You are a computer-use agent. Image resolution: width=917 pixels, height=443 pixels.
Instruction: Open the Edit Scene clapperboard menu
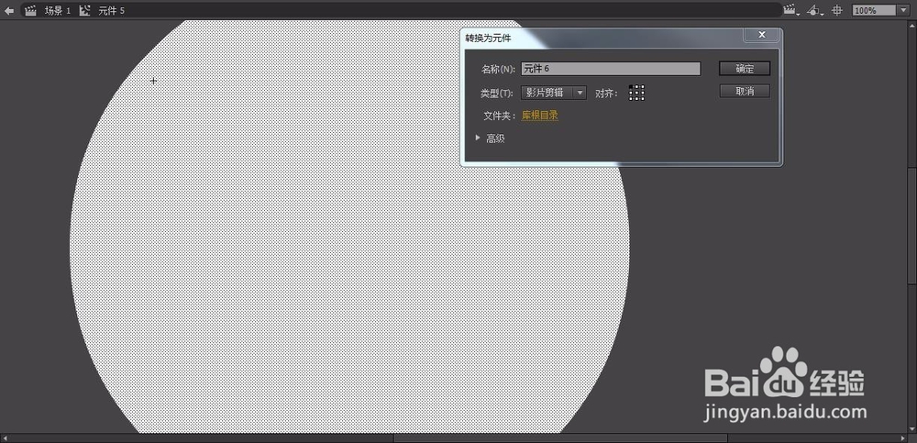coord(791,10)
